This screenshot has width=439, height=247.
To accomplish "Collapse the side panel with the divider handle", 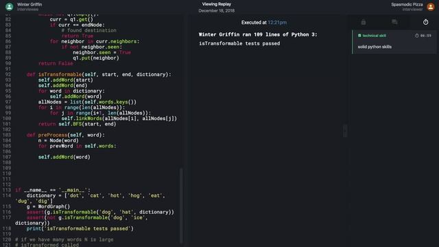I will [345, 130].
